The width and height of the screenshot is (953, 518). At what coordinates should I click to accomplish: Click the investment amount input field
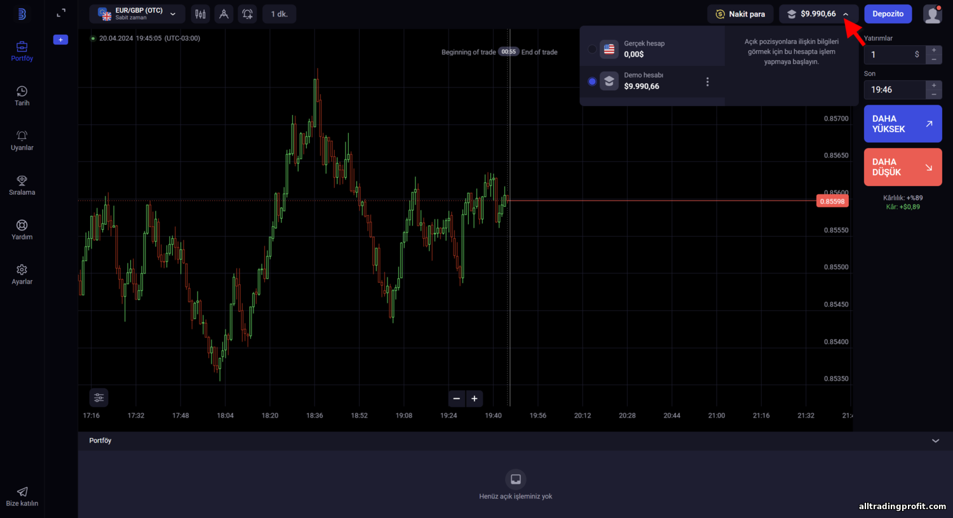pyautogui.click(x=895, y=55)
